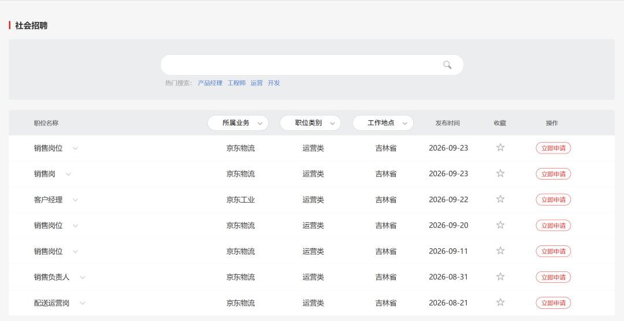Click the 职位名称 column header

click(x=46, y=123)
